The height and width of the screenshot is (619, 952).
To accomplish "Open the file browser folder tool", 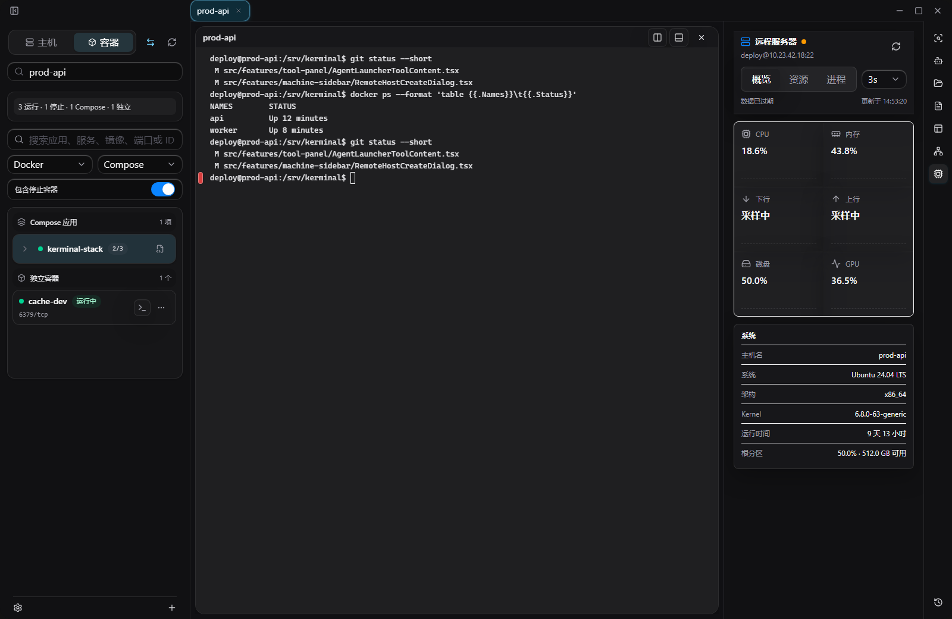I will [938, 83].
